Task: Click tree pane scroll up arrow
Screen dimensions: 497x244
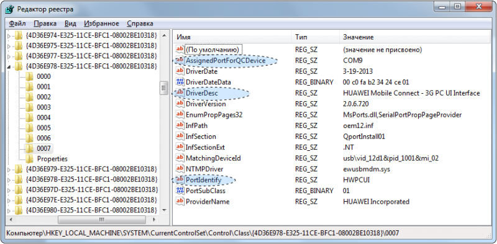Action: coord(164,35)
